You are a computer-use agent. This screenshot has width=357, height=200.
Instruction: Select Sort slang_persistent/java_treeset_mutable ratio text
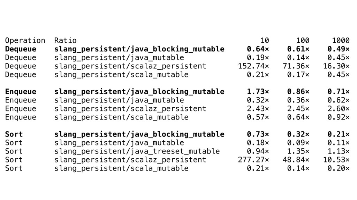click(137, 151)
